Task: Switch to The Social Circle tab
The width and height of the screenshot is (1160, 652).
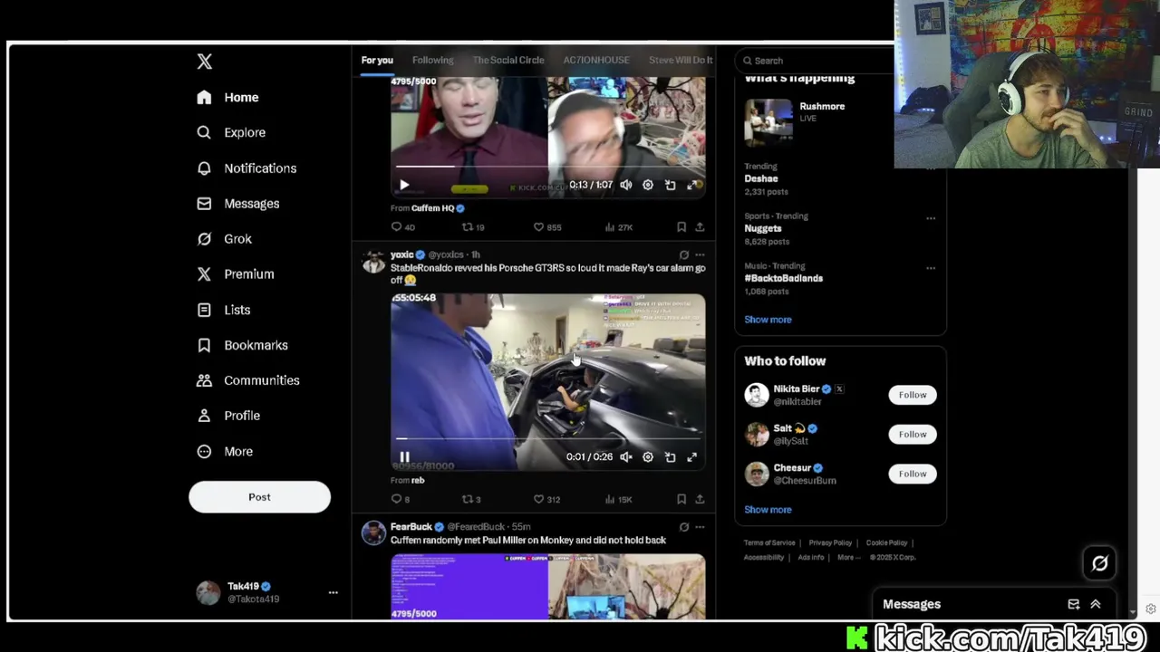Action: click(508, 60)
